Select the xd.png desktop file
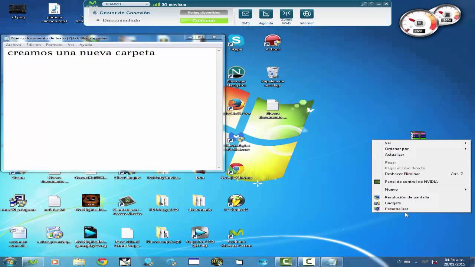The height and width of the screenshot is (267, 475). pos(18,11)
